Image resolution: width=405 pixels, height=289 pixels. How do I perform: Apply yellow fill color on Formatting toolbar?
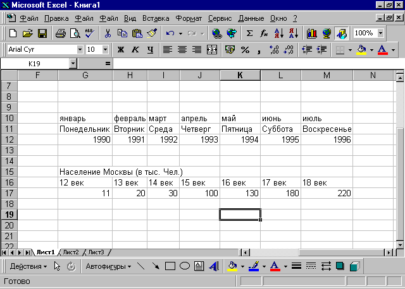(x=361, y=49)
